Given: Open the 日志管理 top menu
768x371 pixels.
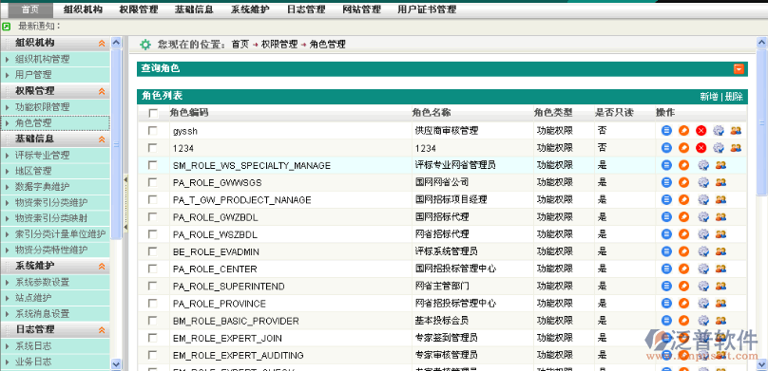Looking at the screenshot, I should (x=306, y=9).
